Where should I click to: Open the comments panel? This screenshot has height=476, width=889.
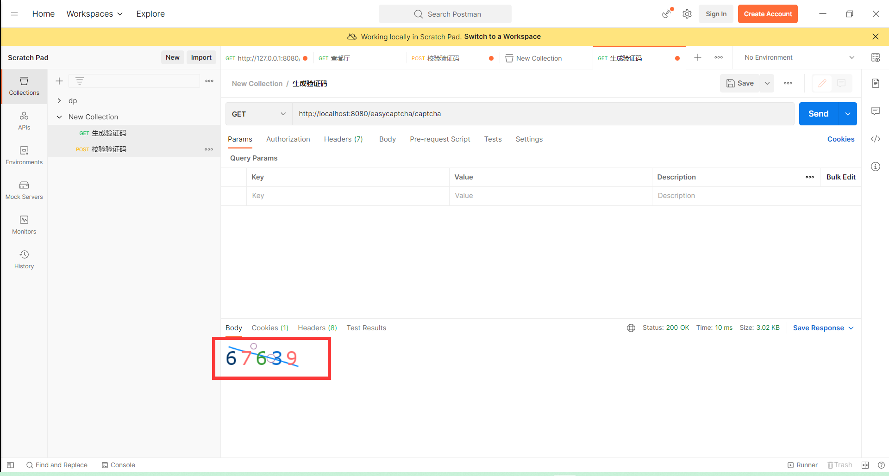tap(876, 111)
